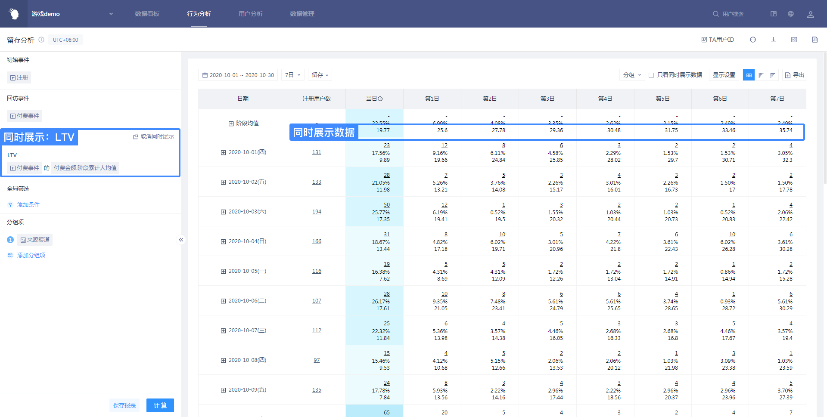Viewport: 827px width, 417px height.
Task: Collapse the left panel with double-arrow icon
Action: tap(181, 240)
